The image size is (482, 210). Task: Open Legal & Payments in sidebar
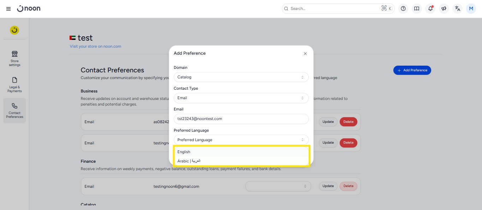tap(14, 85)
